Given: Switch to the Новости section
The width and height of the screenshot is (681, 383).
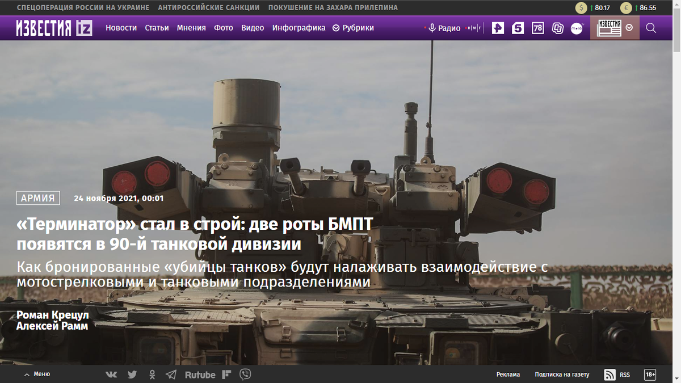Looking at the screenshot, I should 121,27.
